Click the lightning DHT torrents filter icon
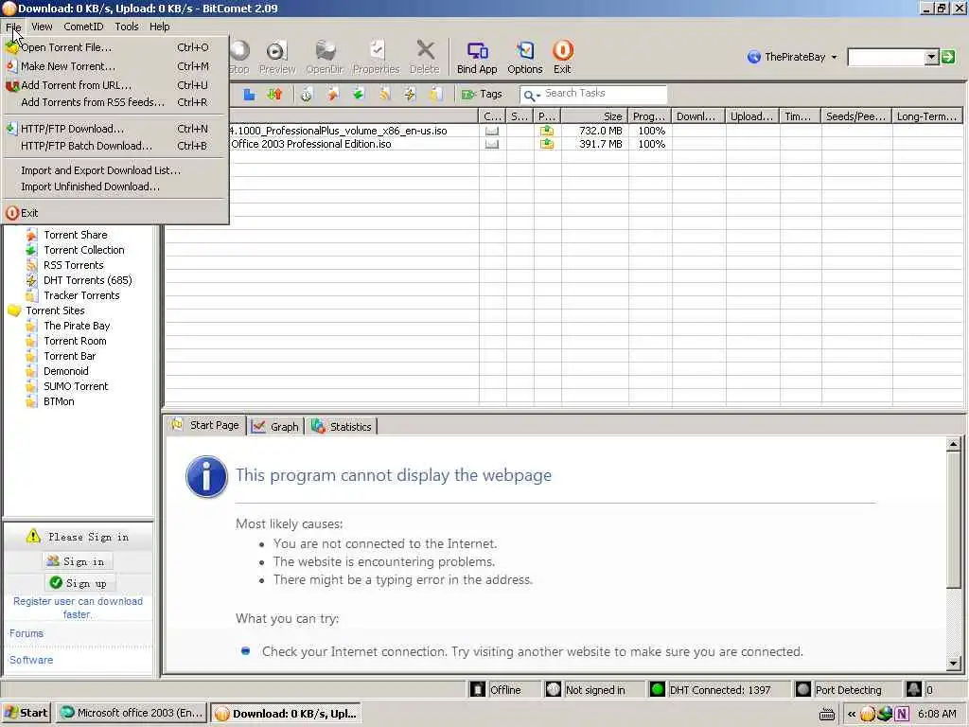Screen dimensions: 969x727 (x=410, y=94)
